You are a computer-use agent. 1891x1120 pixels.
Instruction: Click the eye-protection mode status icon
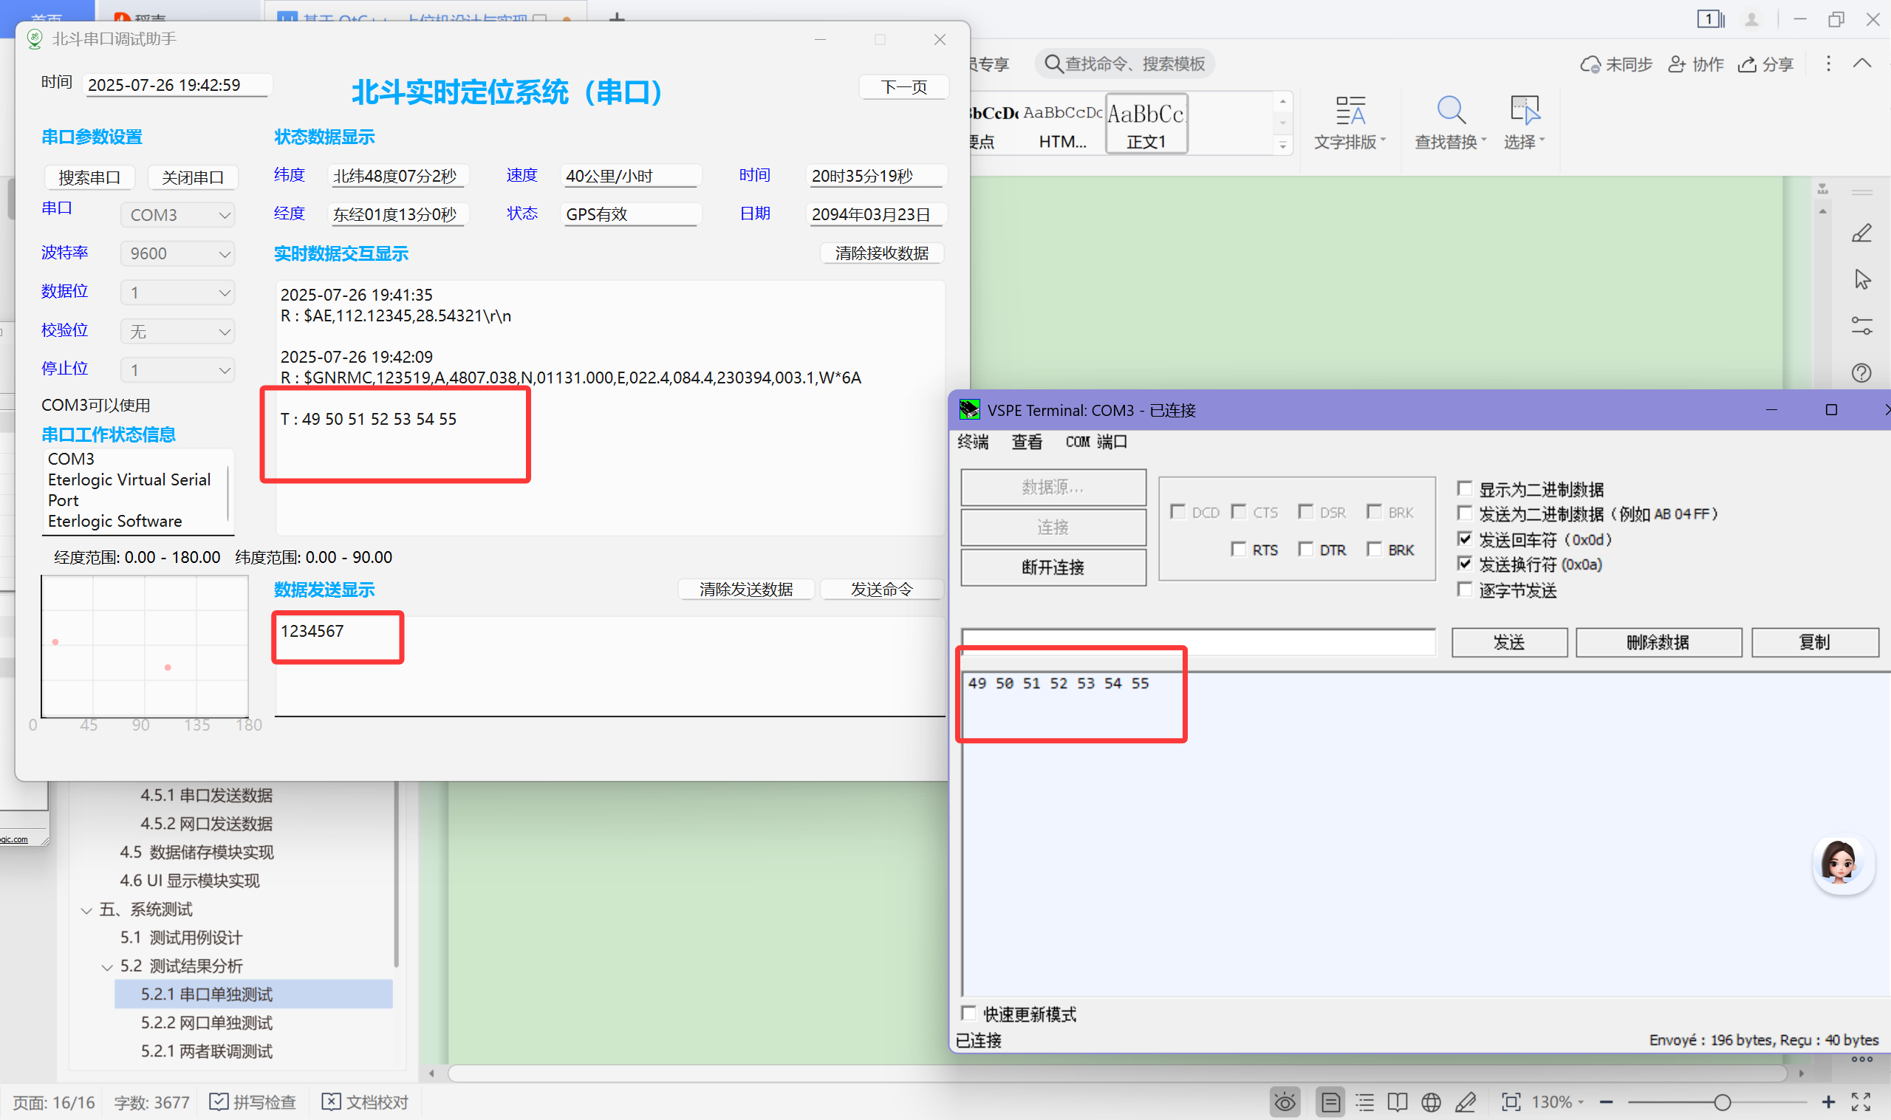tap(1285, 1103)
